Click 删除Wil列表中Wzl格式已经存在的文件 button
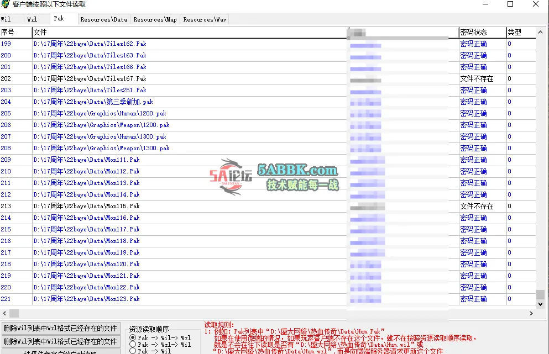Screen dimensions: 549x354 click(61, 328)
